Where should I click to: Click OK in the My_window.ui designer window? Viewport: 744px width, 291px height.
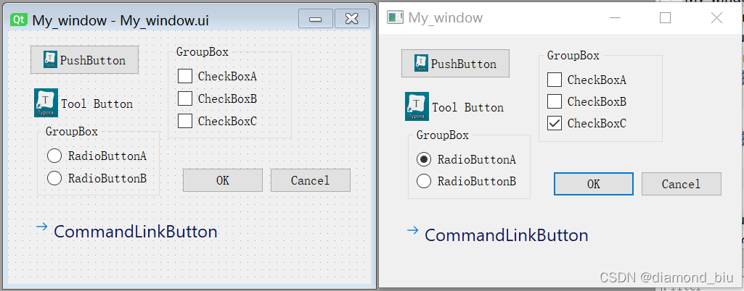click(223, 180)
